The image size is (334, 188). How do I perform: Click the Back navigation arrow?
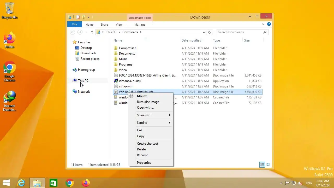tap(73, 32)
